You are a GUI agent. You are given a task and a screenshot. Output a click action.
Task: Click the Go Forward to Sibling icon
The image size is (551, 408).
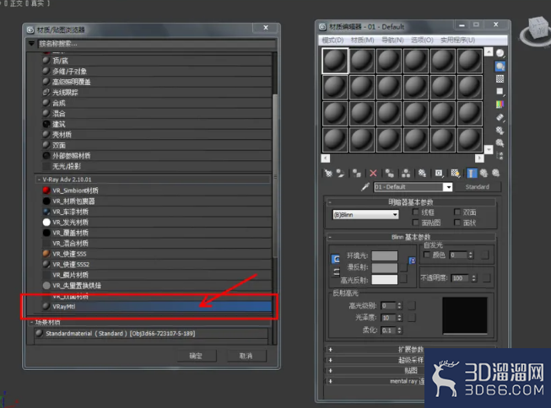tap(495, 173)
